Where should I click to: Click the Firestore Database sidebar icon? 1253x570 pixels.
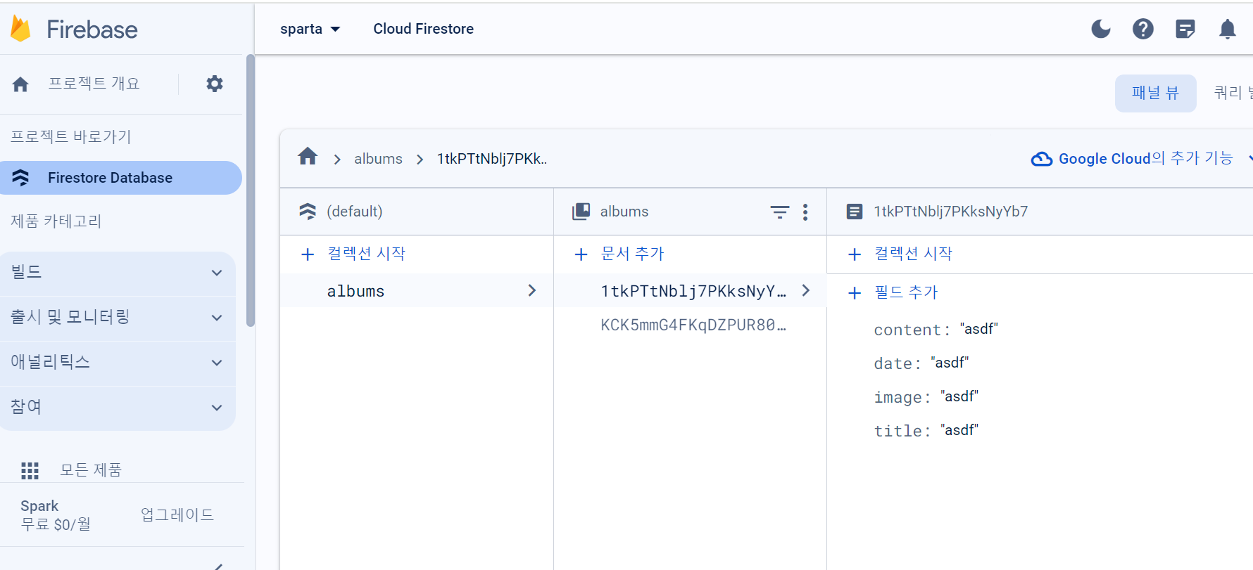pyautogui.click(x=20, y=178)
